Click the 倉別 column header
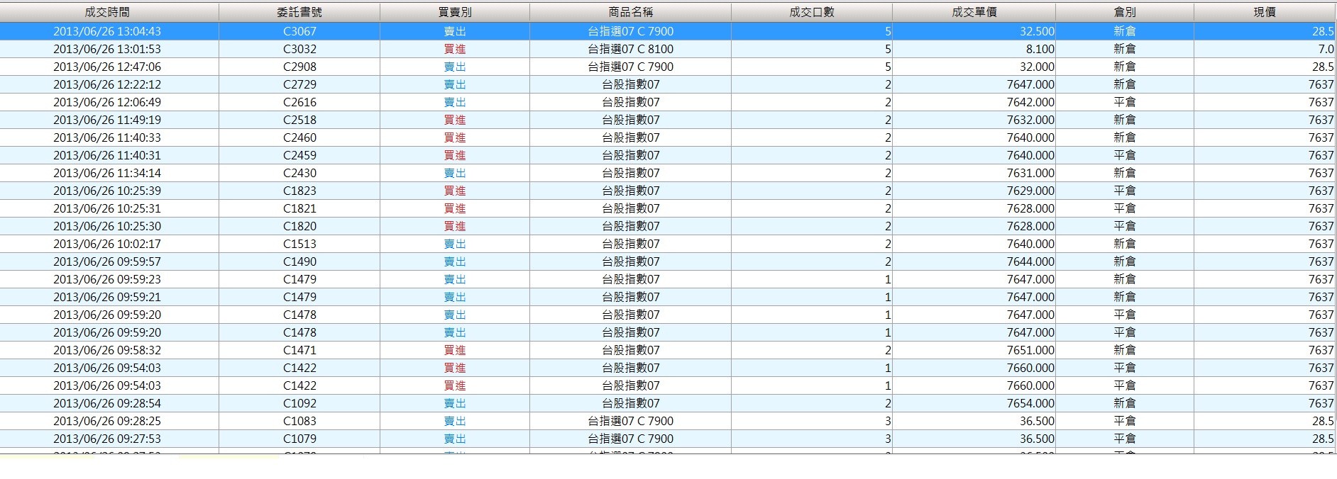The width and height of the screenshot is (1337, 479). 1125,12
